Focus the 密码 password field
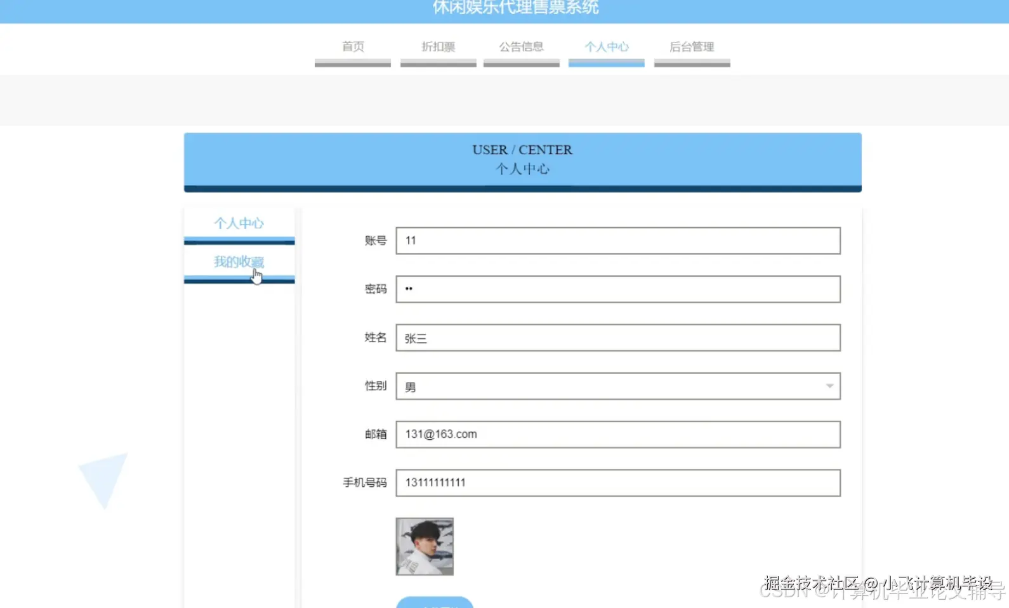 pos(618,289)
